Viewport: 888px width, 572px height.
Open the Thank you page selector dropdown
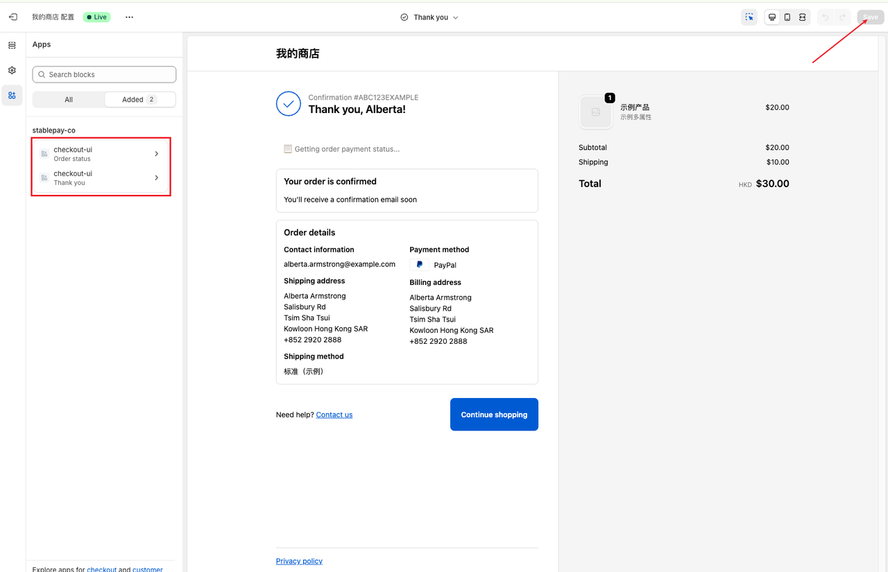[x=429, y=17]
